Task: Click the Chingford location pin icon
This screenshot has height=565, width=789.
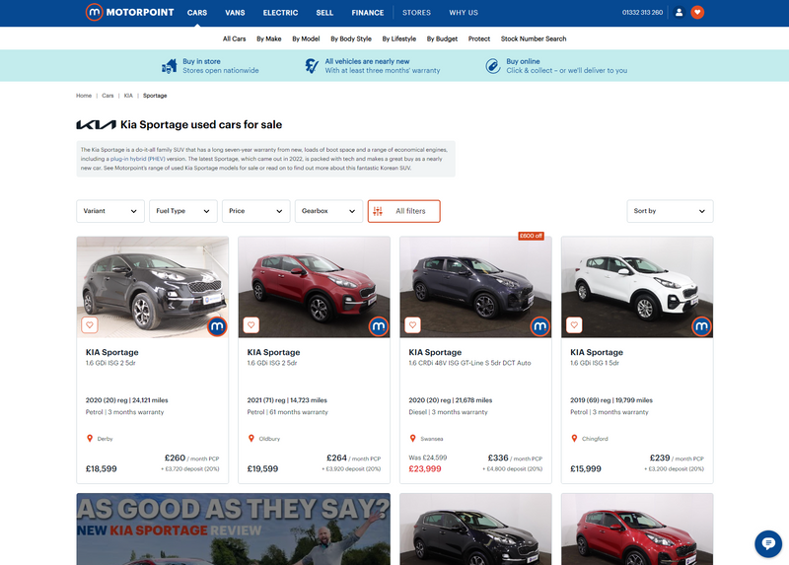Action: (x=574, y=438)
